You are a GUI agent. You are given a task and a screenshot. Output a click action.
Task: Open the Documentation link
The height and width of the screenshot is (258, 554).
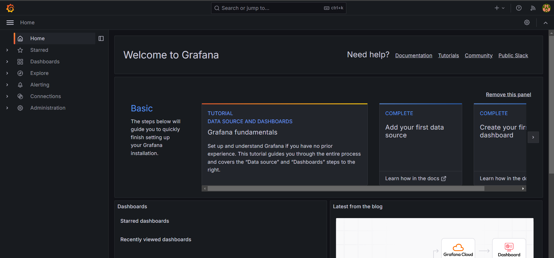pyautogui.click(x=414, y=56)
